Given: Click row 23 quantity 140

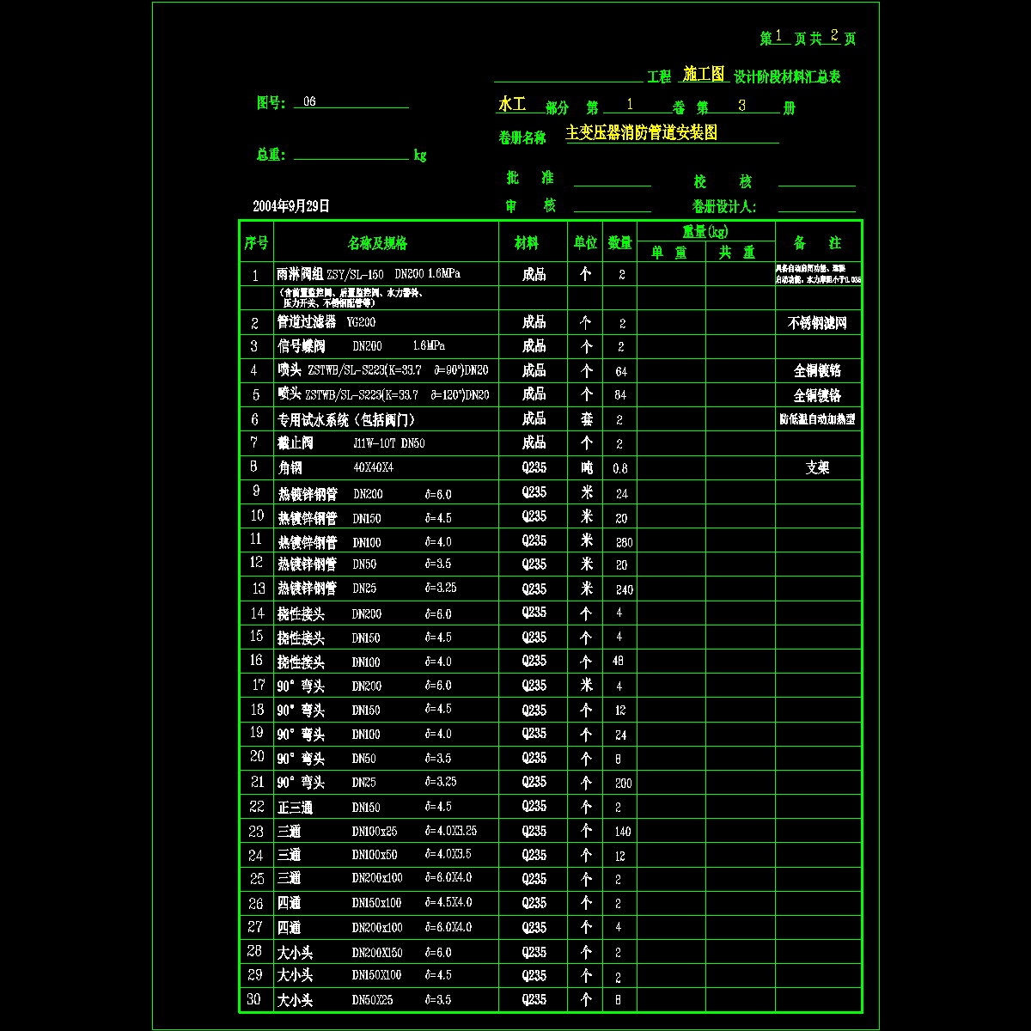Looking at the screenshot, I should coord(624,832).
